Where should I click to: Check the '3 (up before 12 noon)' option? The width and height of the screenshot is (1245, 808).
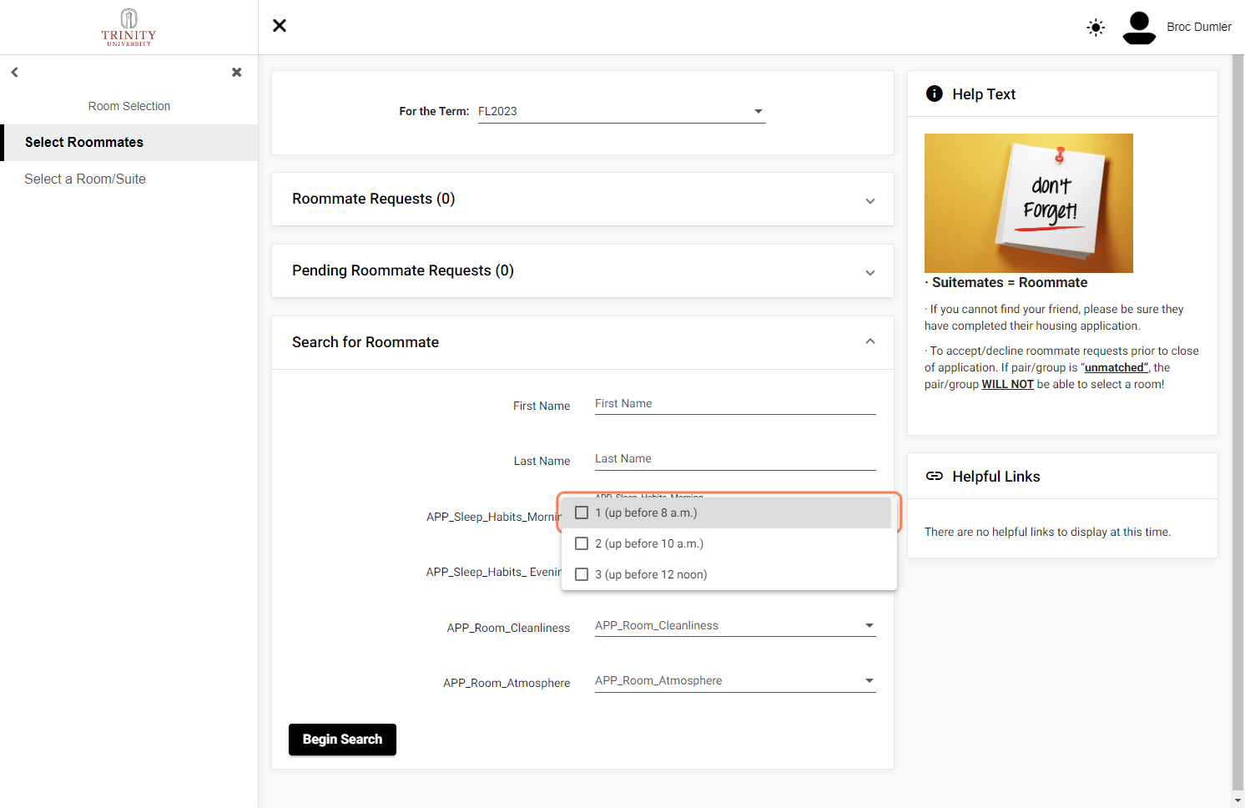[x=582, y=574]
